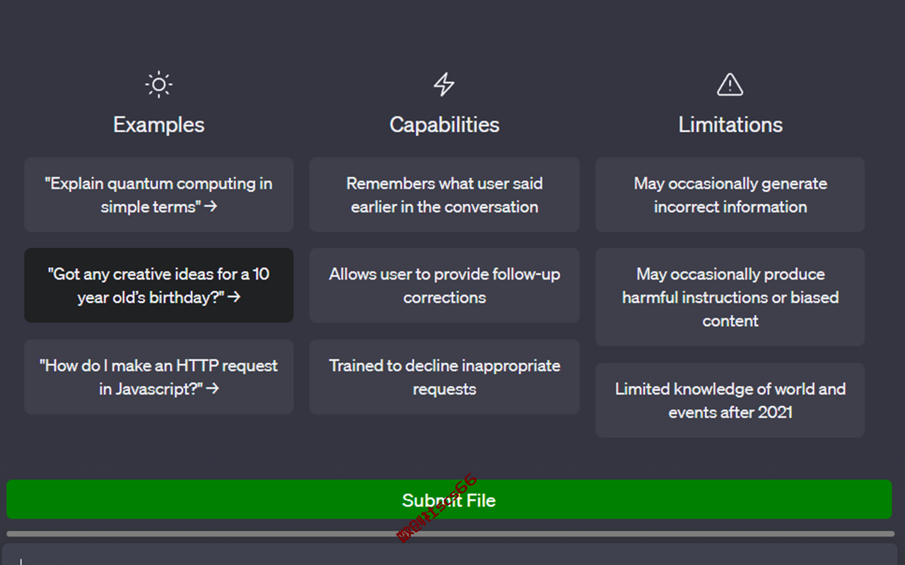
Task: Click "Remembers what user said earlier" card
Action: [444, 195]
